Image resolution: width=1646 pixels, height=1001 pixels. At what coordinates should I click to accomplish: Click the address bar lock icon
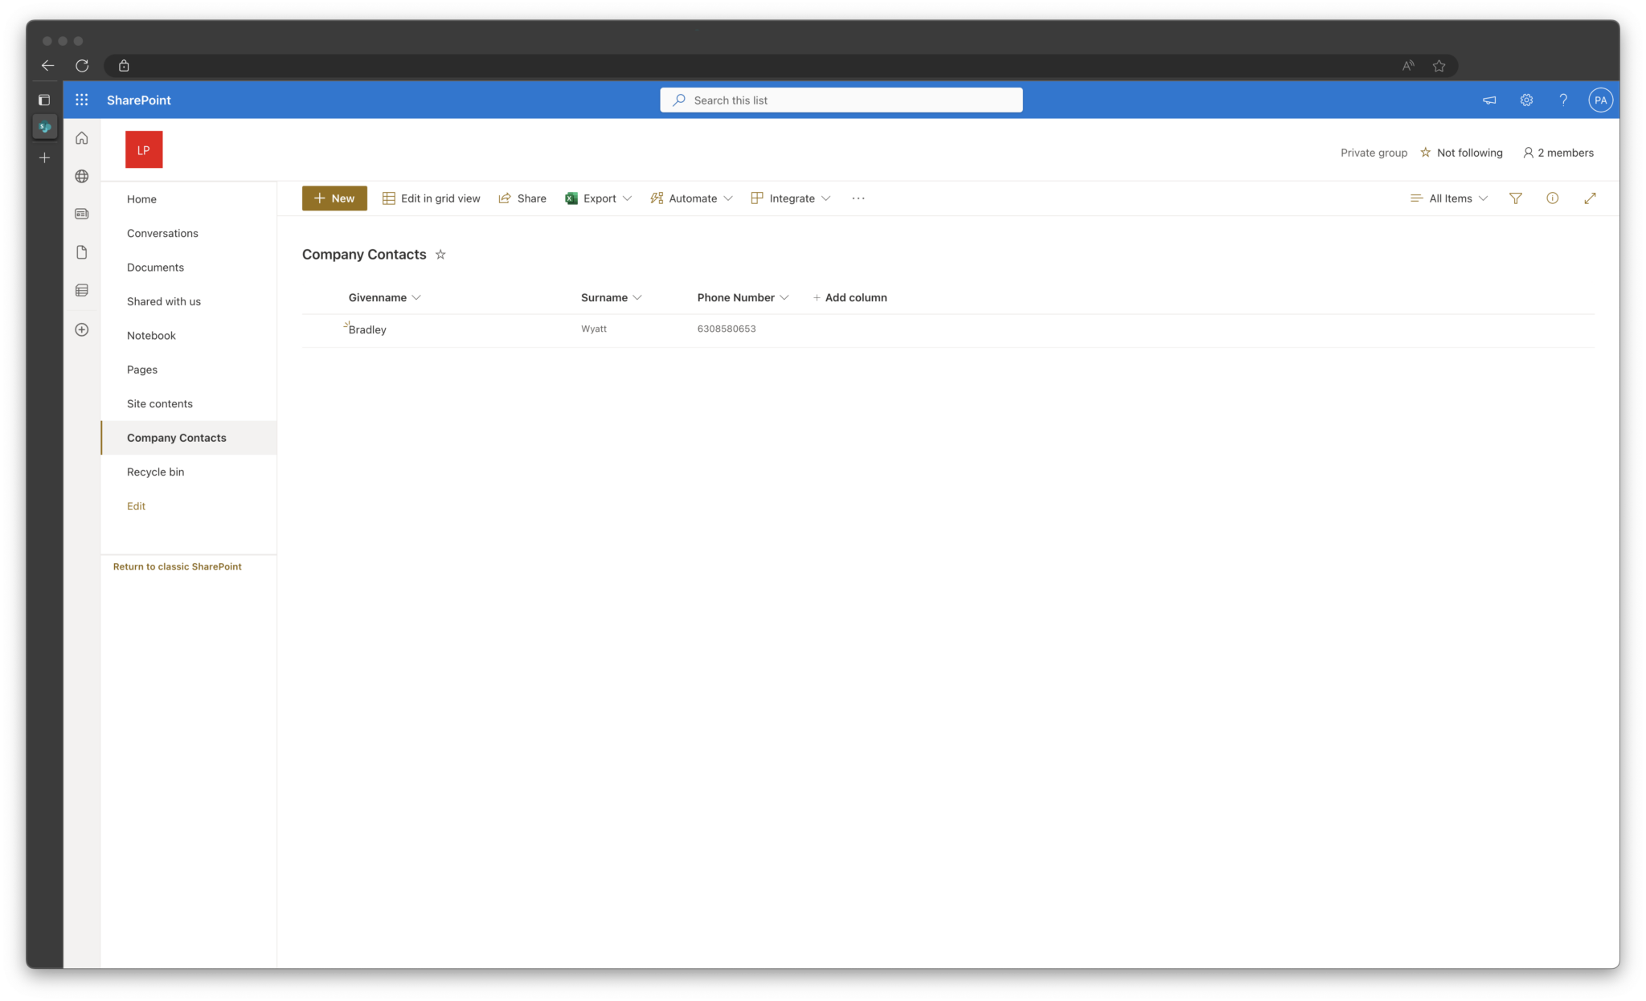pyautogui.click(x=124, y=66)
